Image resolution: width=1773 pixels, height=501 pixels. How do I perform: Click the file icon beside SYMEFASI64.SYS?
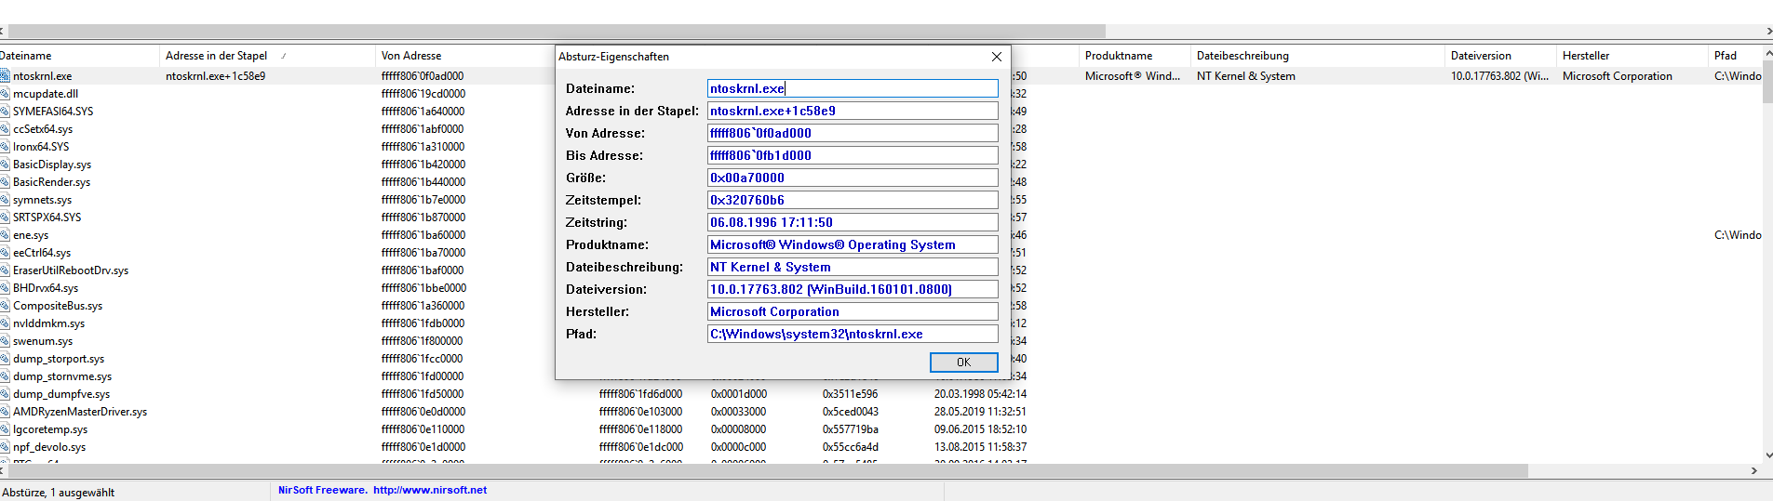point(5,112)
